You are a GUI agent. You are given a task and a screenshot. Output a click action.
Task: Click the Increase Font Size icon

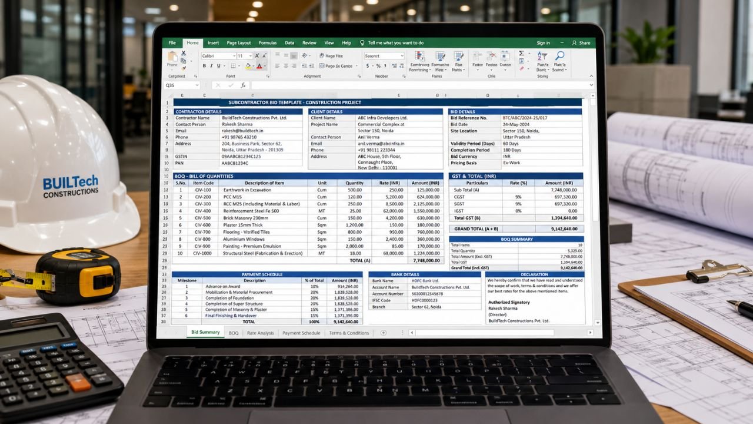tap(257, 55)
